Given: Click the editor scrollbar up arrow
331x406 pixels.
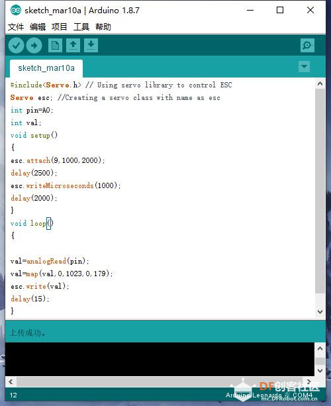Looking at the screenshot, I should pyautogui.click(x=320, y=83).
